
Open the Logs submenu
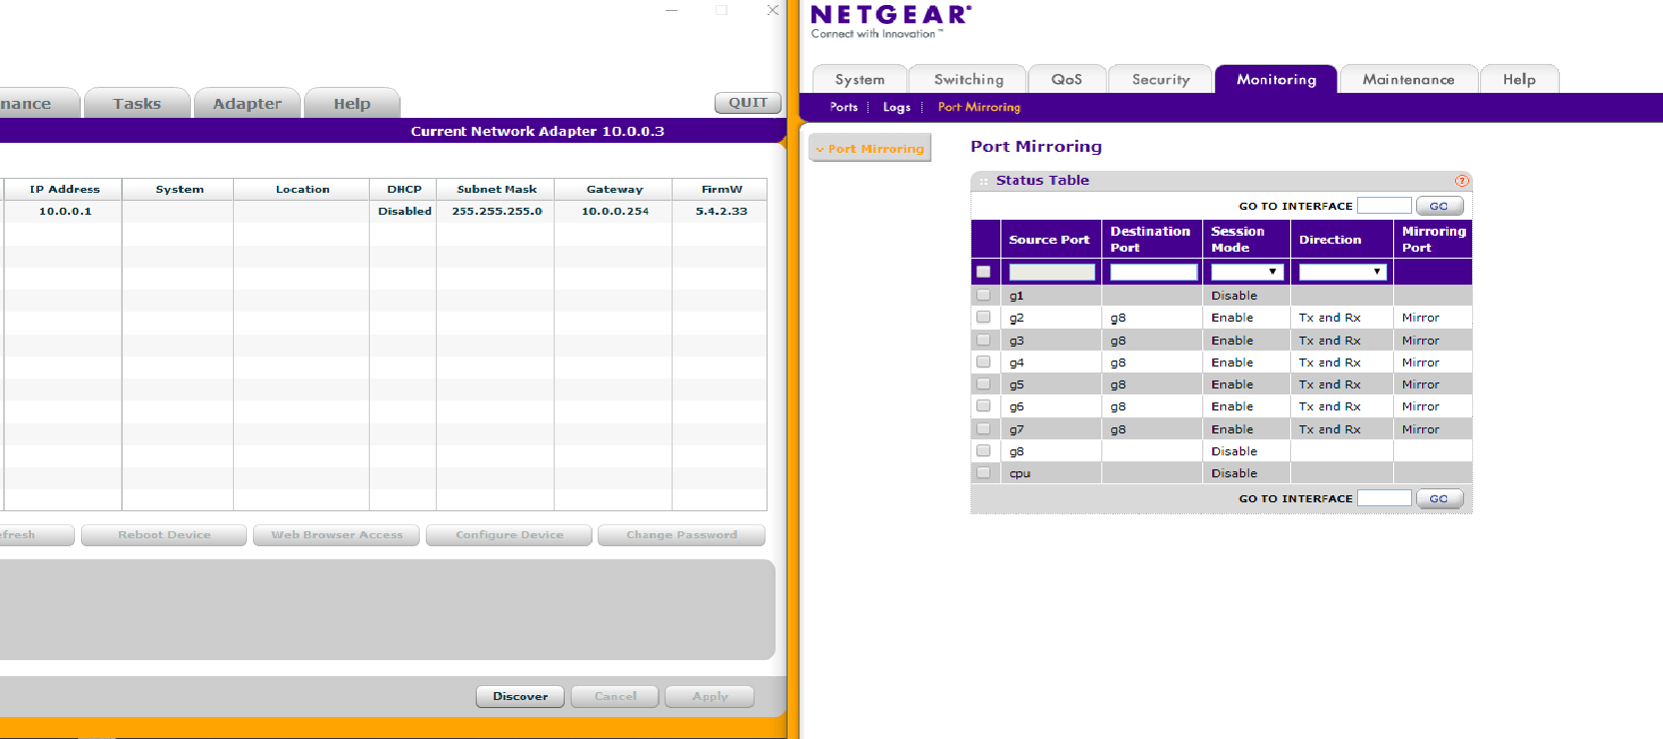(896, 107)
